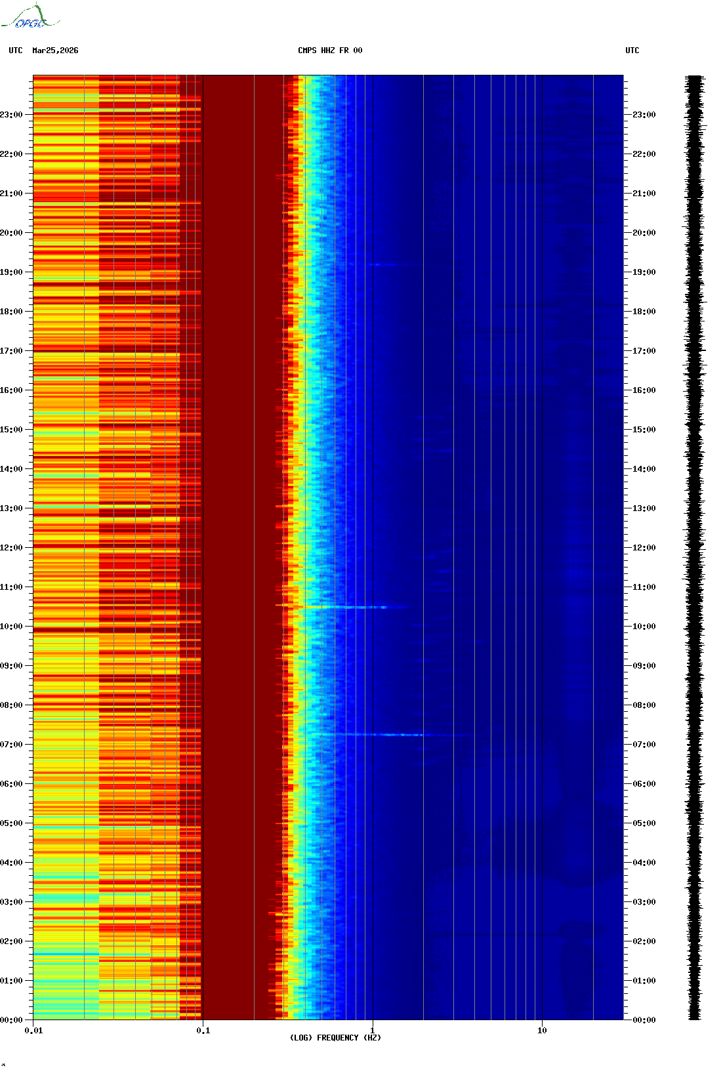The height and width of the screenshot is (1072, 723).
Task: Click the 1 Hz frequency axis label
Action: click(x=373, y=1031)
